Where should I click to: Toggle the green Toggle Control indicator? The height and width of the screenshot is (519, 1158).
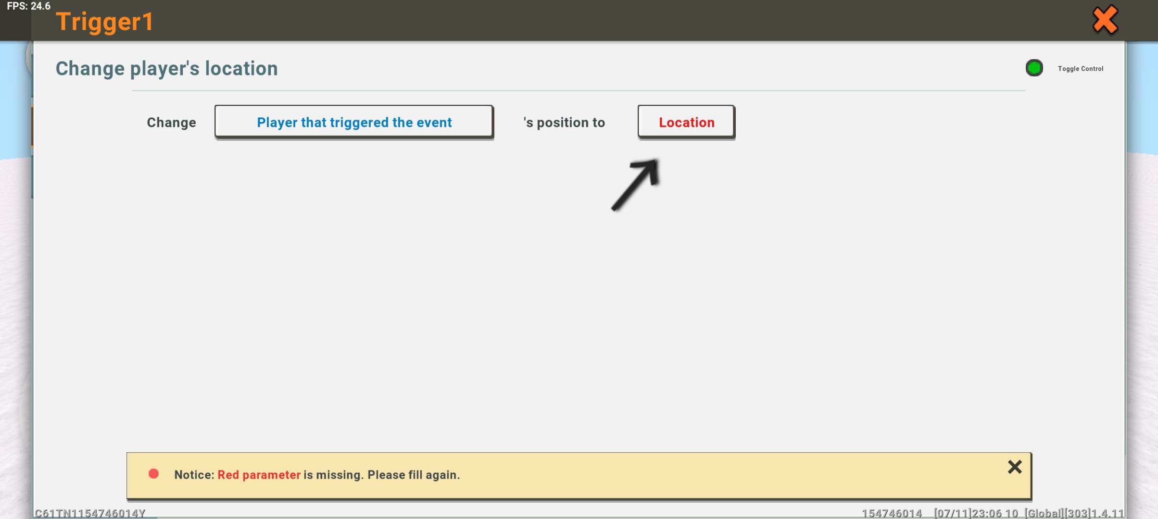(x=1034, y=68)
